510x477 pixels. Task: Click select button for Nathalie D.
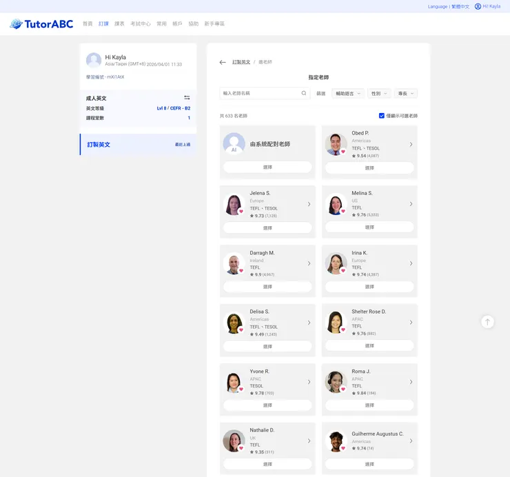tap(267, 465)
